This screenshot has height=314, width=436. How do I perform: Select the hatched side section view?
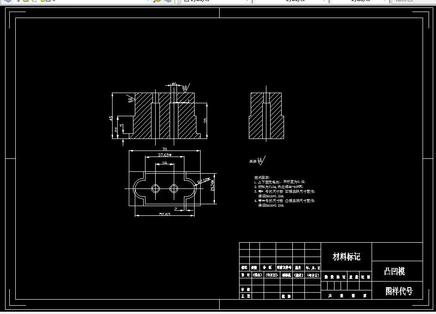pos(266,116)
